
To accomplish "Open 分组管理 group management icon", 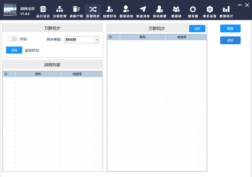I will pos(60,9).
